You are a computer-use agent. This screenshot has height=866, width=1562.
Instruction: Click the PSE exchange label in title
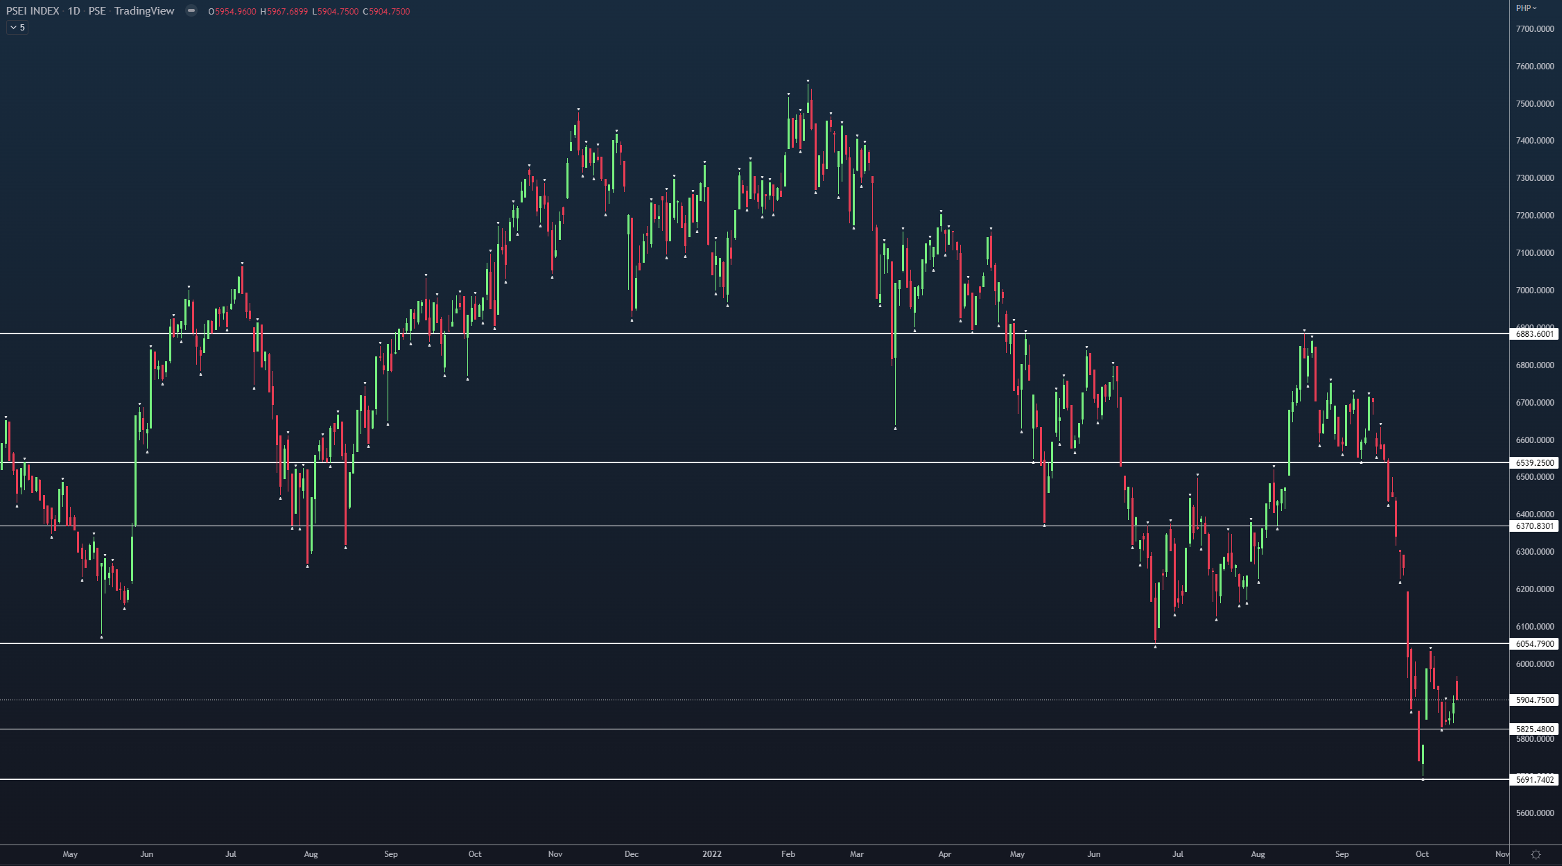(97, 11)
